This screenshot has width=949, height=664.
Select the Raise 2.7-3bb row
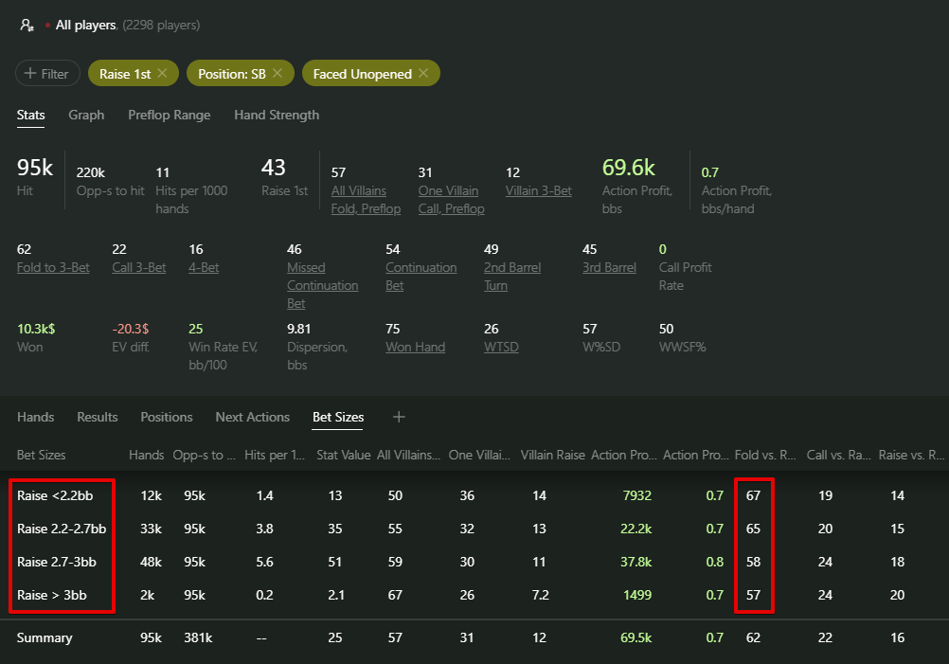(x=57, y=562)
